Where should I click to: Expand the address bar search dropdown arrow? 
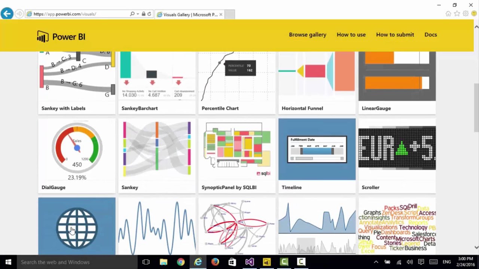138,14
